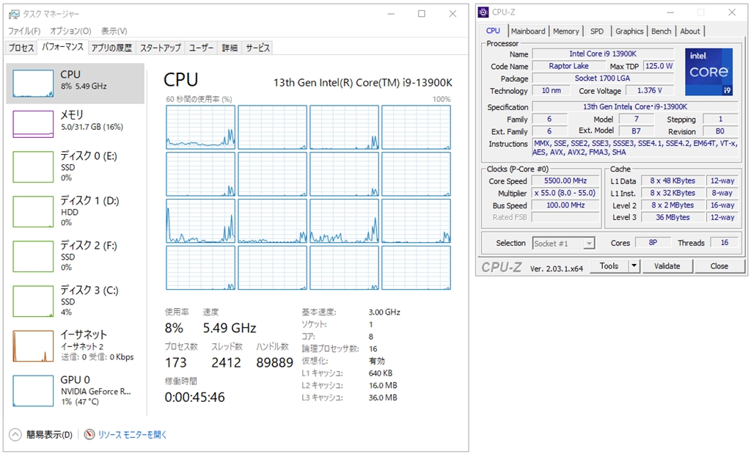Switch to the 詳細 tab
Screen dimensions: 751x454
(x=230, y=48)
